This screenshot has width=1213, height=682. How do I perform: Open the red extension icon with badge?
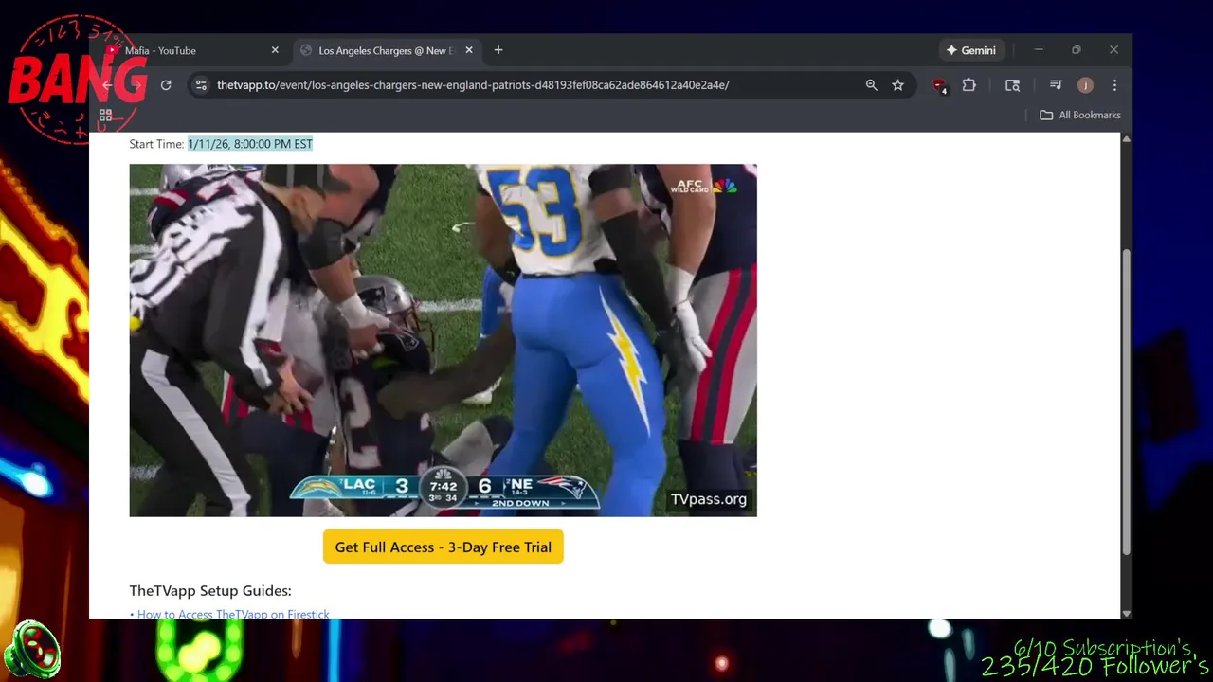pyautogui.click(x=939, y=85)
